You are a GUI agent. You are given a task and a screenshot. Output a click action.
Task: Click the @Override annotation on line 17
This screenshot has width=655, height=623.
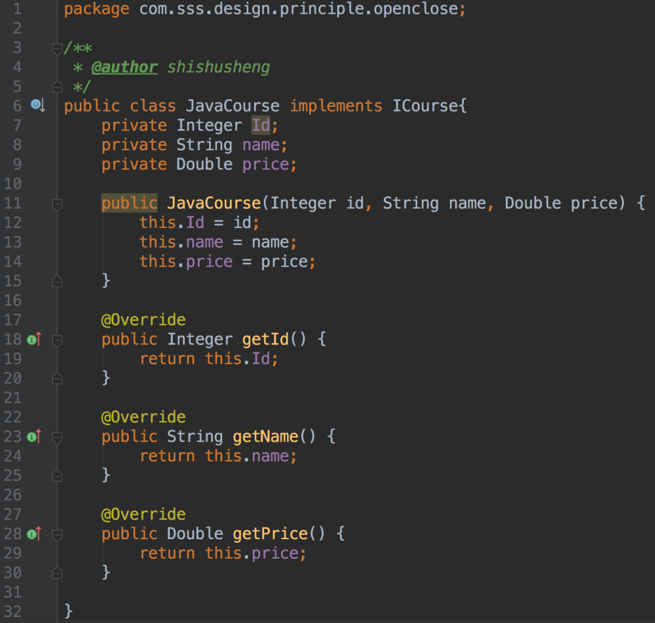pyautogui.click(x=143, y=320)
